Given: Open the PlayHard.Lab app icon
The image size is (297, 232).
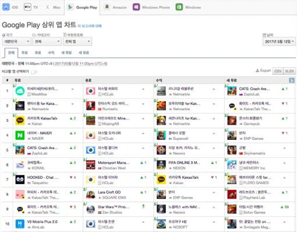Looking at the screenshot, I should point(232,195).
